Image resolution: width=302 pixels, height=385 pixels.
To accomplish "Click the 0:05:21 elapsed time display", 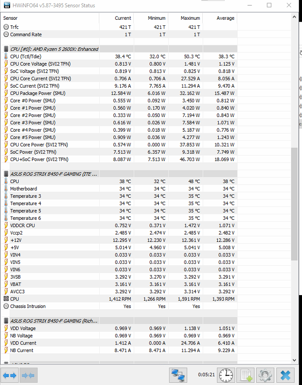I will coord(206,374).
